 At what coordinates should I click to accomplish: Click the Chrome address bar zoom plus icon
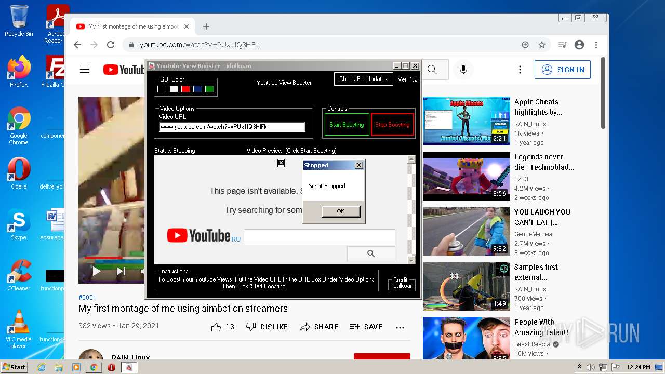(525, 45)
